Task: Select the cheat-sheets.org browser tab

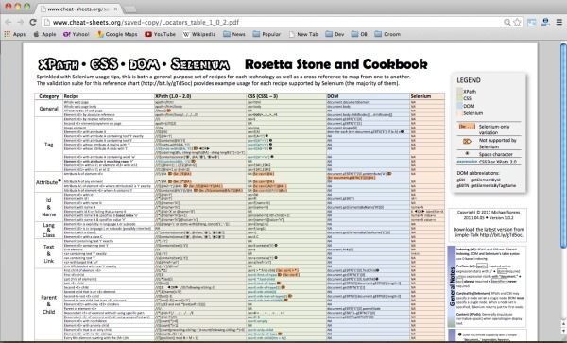Action: coord(78,9)
